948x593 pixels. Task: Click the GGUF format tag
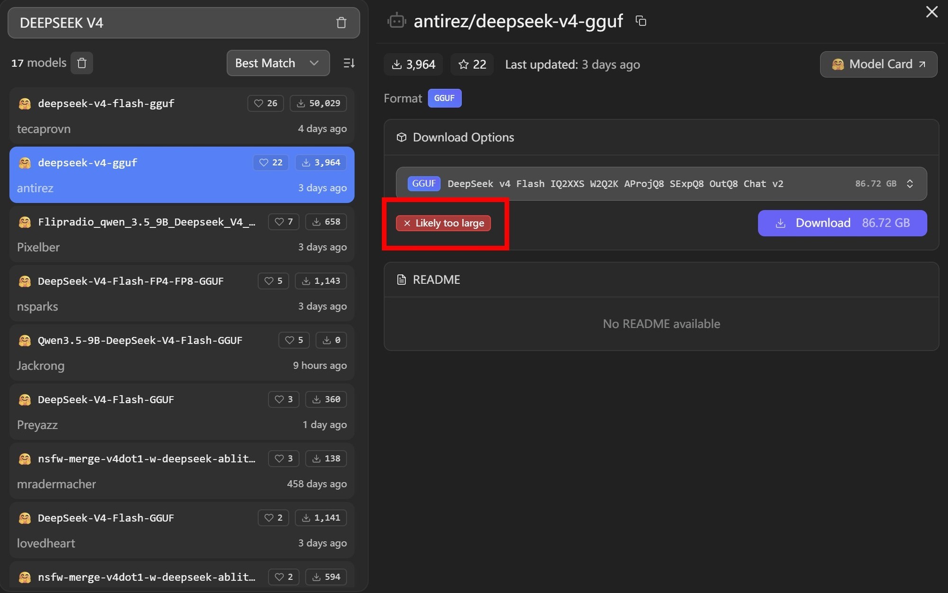coord(445,99)
